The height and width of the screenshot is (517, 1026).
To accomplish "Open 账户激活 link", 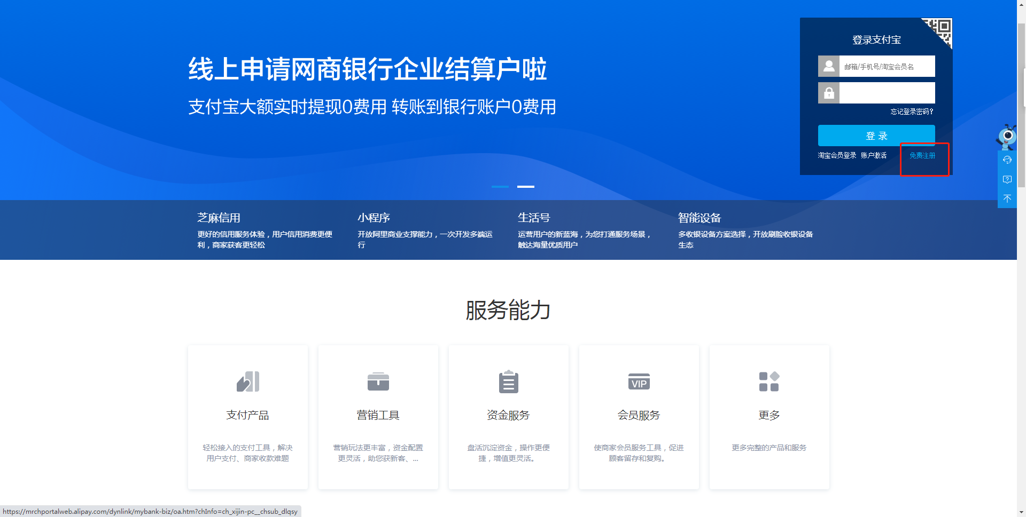I will coord(874,155).
